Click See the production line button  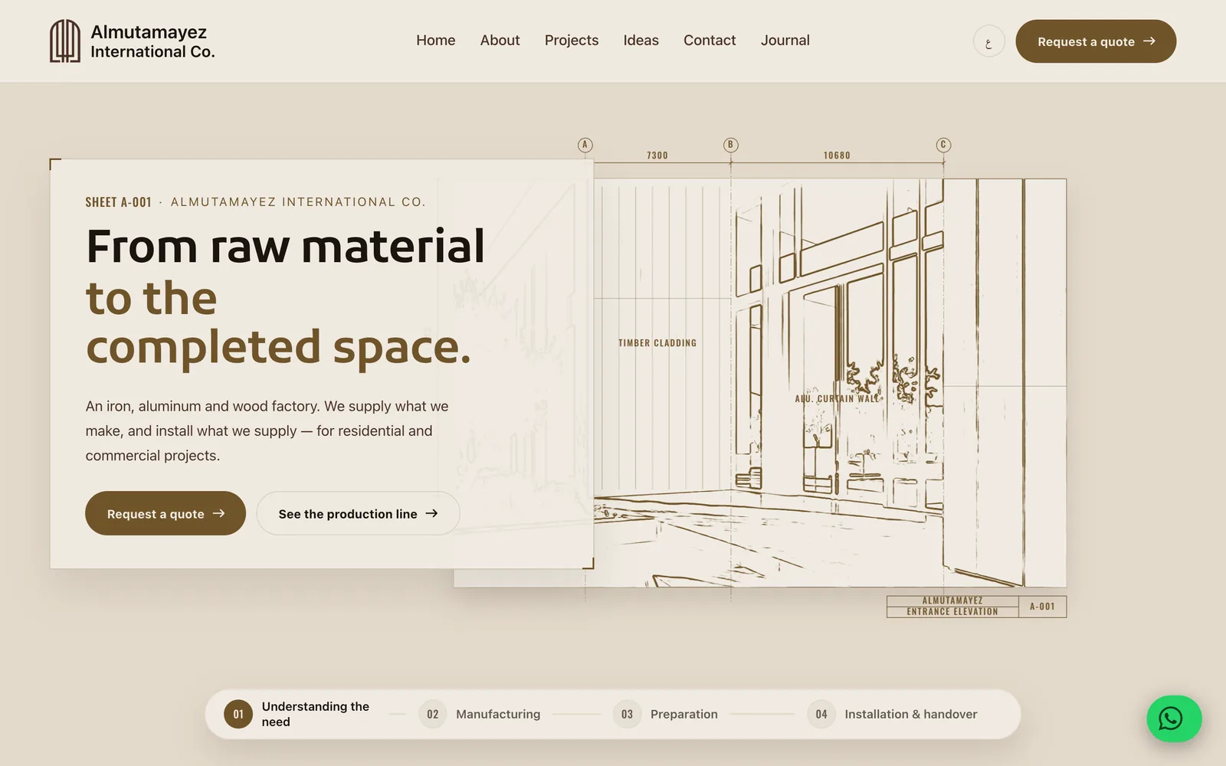point(358,513)
